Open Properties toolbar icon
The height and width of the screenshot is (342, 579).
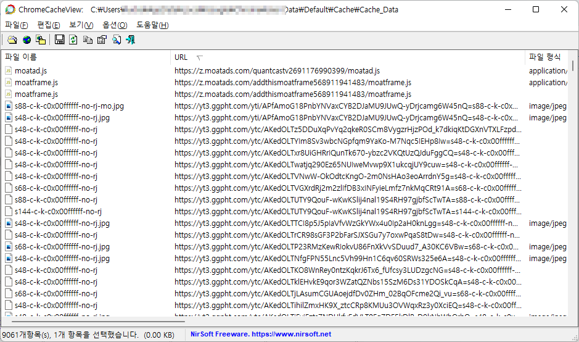(102, 40)
